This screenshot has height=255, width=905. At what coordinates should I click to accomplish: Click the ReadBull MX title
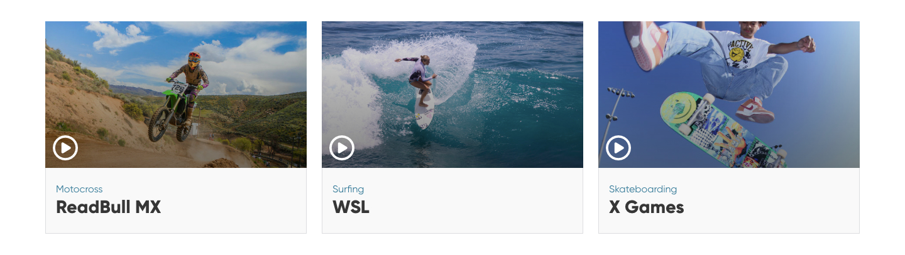click(x=109, y=207)
